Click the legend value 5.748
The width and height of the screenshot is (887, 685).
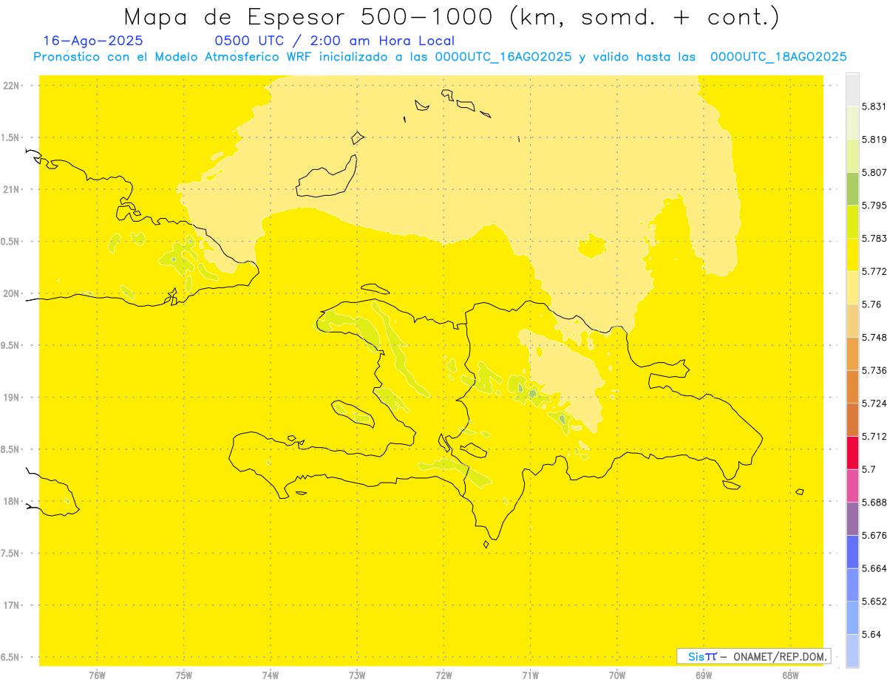(874, 338)
